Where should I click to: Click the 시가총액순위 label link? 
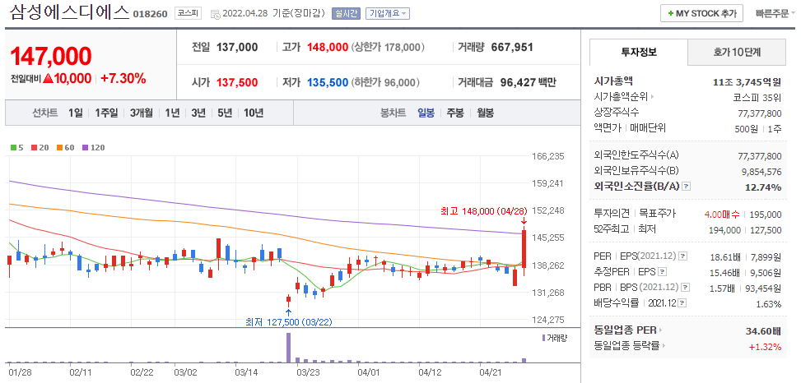(x=621, y=96)
